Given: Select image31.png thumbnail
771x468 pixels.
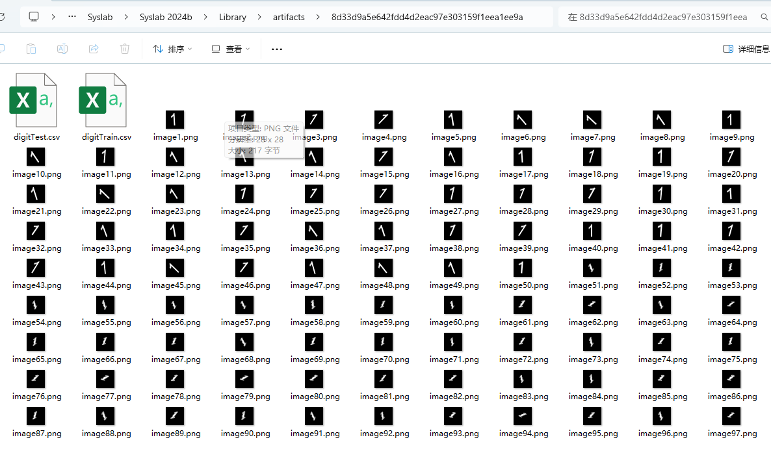Looking at the screenshot, I should [x=731, y=194].
